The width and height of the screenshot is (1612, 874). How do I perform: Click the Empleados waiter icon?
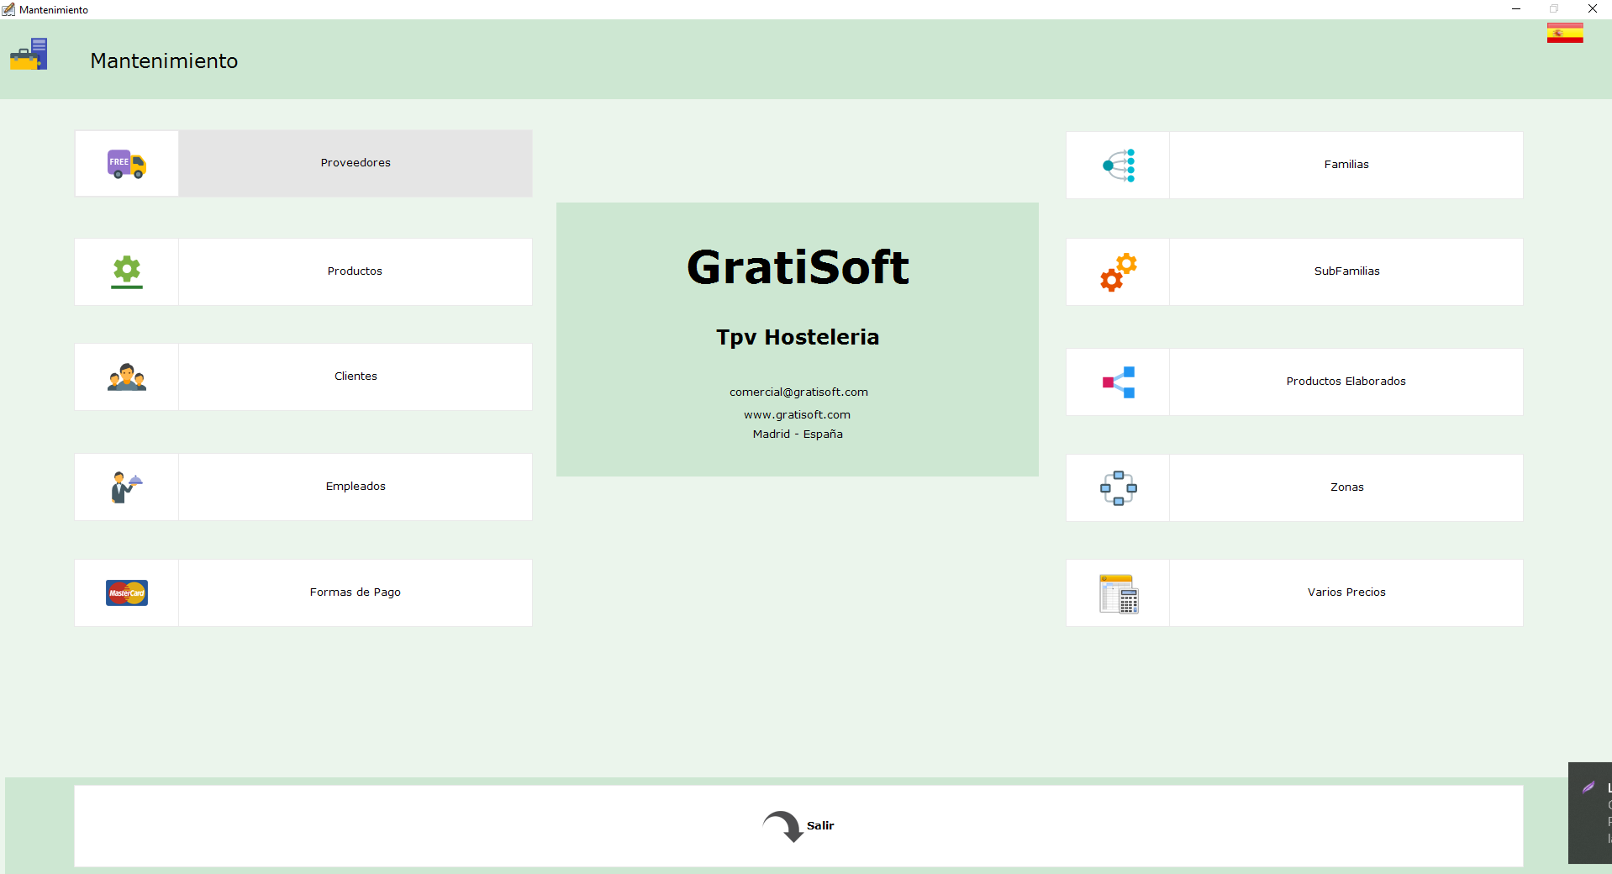pos(127,487)
